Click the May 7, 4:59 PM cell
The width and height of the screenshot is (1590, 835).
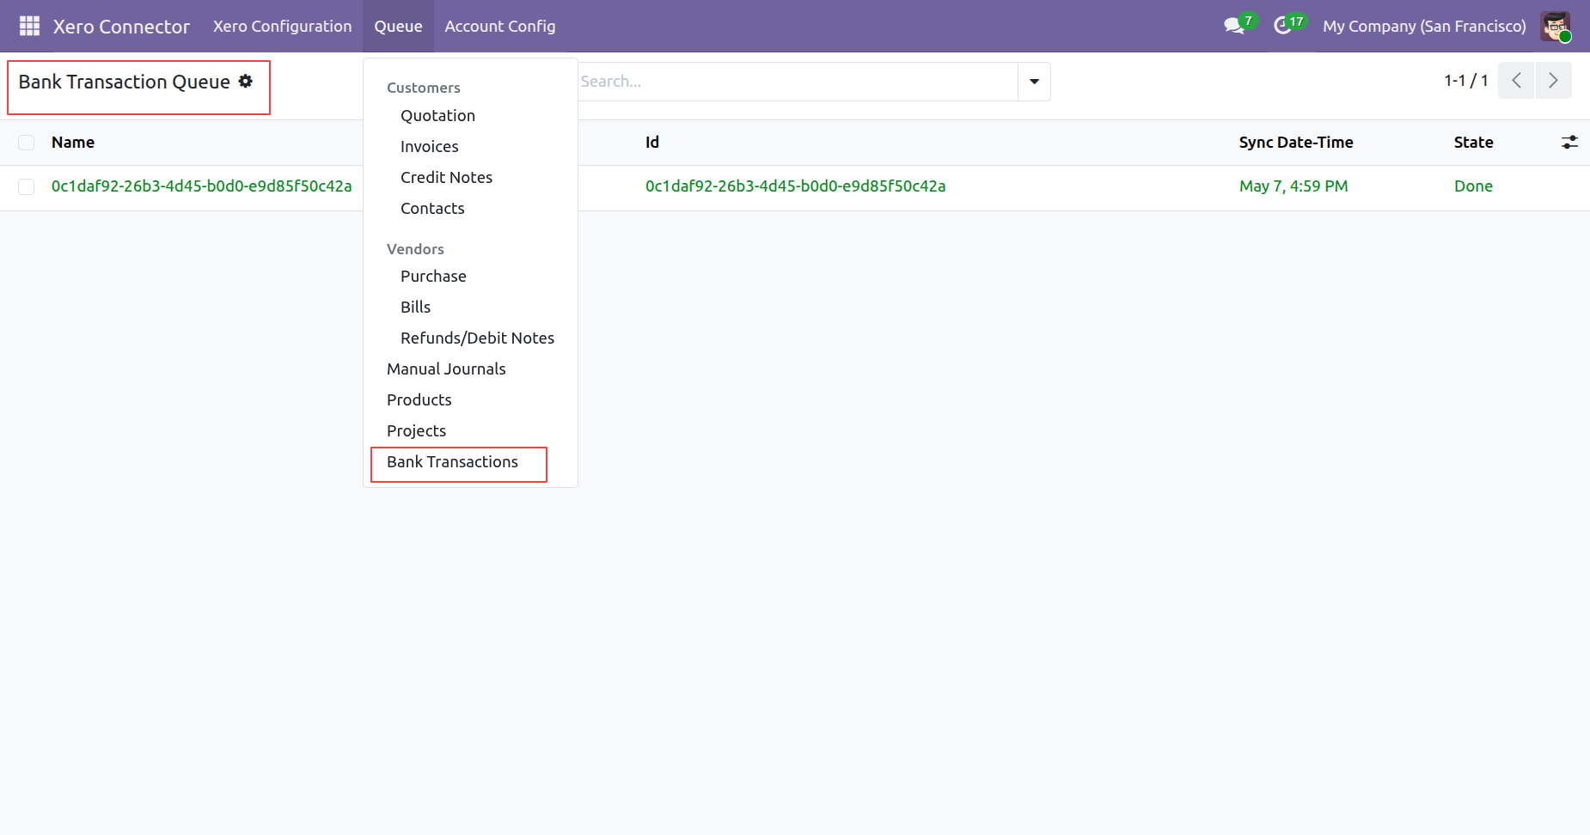point(1293,186)
